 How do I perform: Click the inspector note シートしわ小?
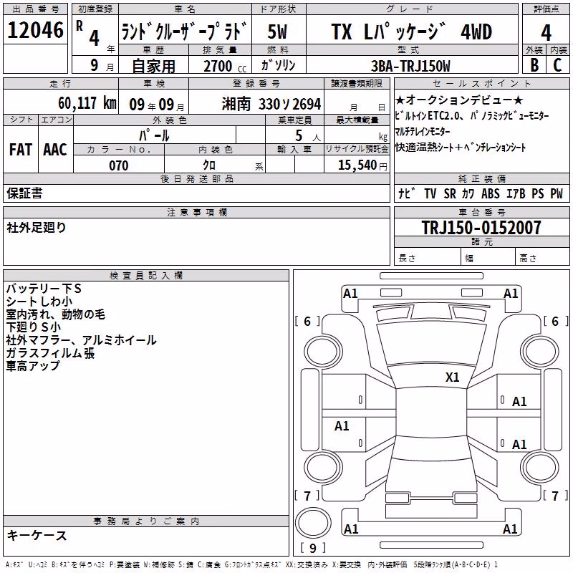pyautogui.click(x=39, y=302)
